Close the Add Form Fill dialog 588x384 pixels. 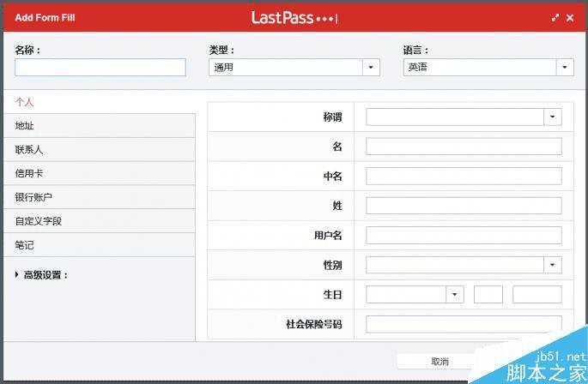[x=570, y=18]
